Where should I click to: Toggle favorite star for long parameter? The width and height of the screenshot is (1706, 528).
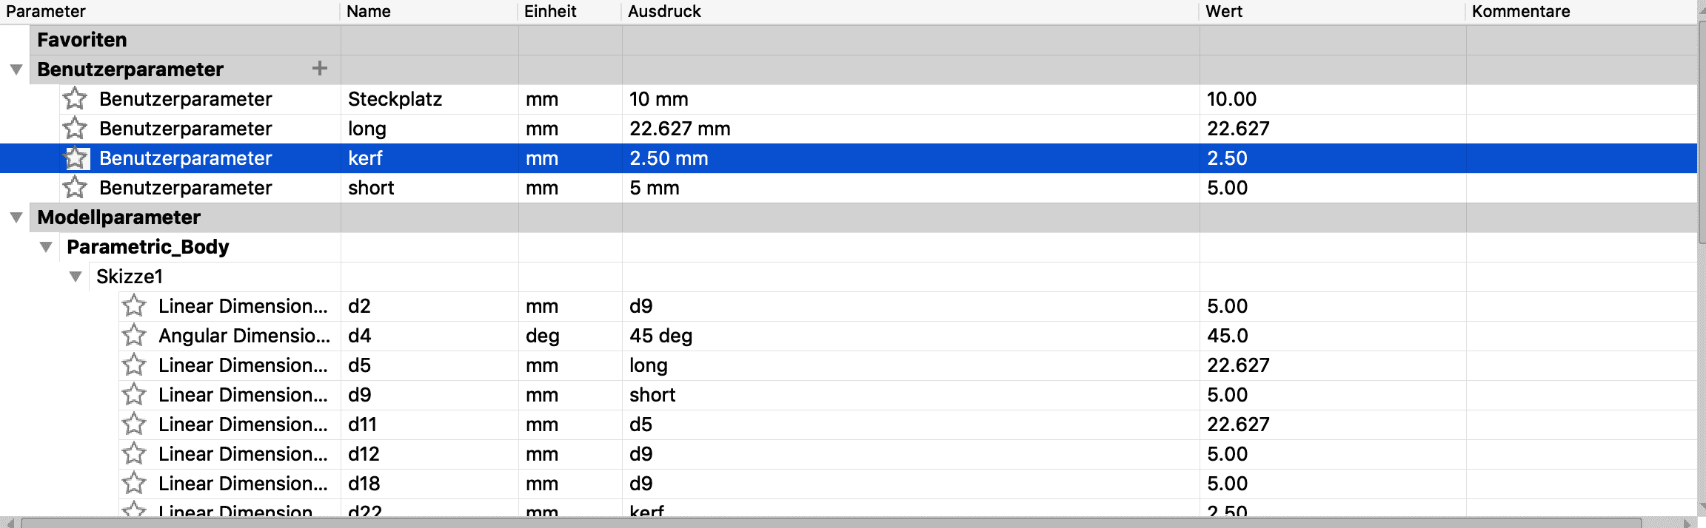pyautogui.click(x=75, y=128)
